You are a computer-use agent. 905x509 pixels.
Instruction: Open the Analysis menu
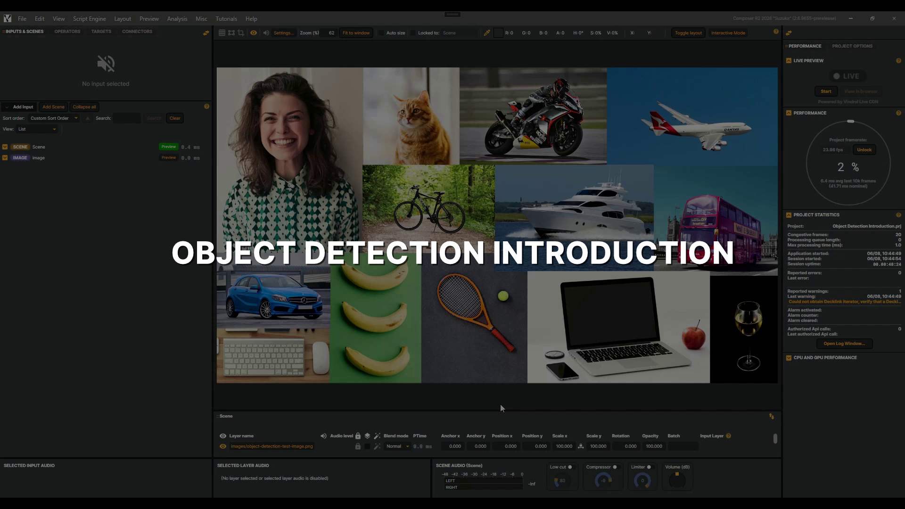tap(177, 19)
